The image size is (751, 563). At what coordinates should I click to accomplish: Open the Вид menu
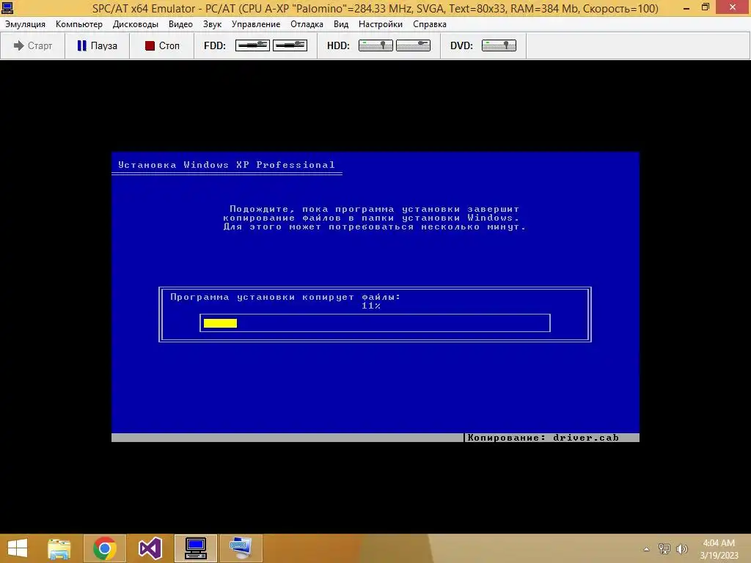[x=341, y=24]
